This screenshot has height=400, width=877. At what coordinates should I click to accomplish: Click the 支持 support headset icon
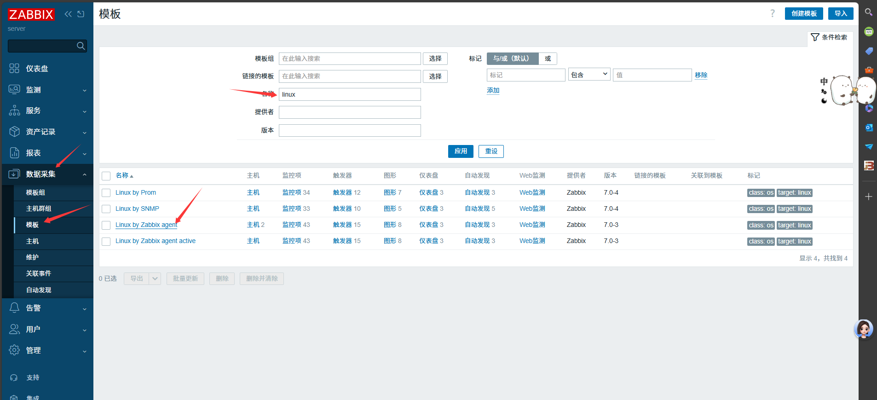click(x=14, y=377)
